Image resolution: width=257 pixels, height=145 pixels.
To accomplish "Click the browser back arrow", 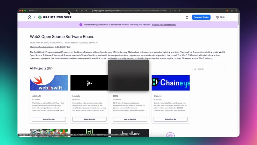I will tap(40, 11).
